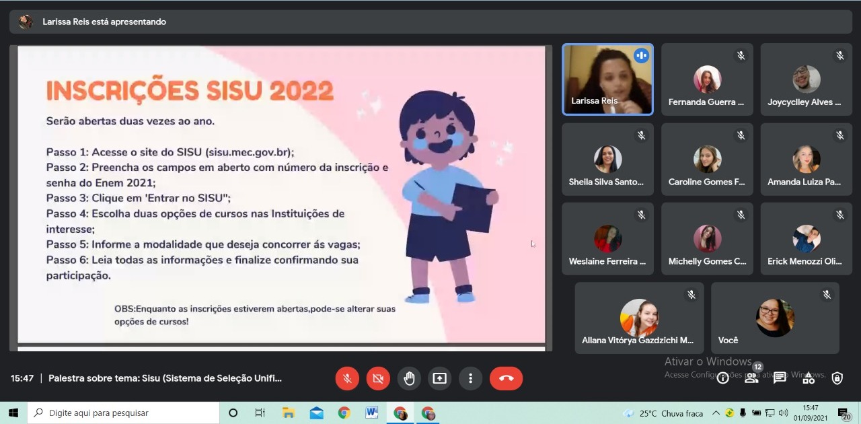Click the slide heading 'INSCRIÇÕES SISU 2022'
This screenshot has height=424, width=861.
tap(190, 90)
